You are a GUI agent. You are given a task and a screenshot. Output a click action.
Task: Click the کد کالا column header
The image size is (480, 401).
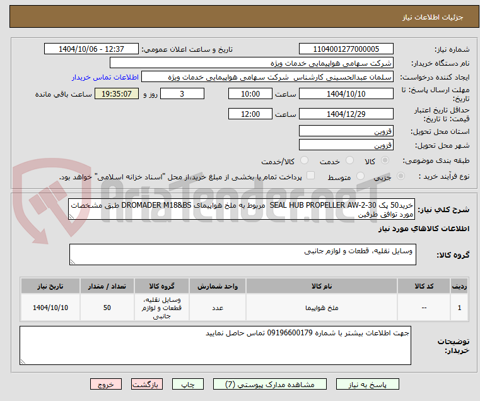click(424, 286)
